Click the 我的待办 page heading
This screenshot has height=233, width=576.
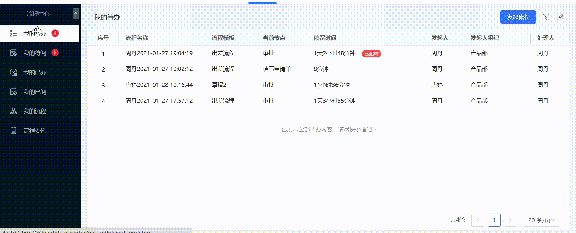(x=107, y=17)
